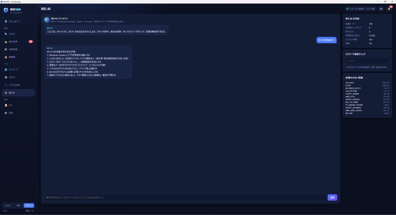Click the パスワード強度チェック heading

click(355, 54)
